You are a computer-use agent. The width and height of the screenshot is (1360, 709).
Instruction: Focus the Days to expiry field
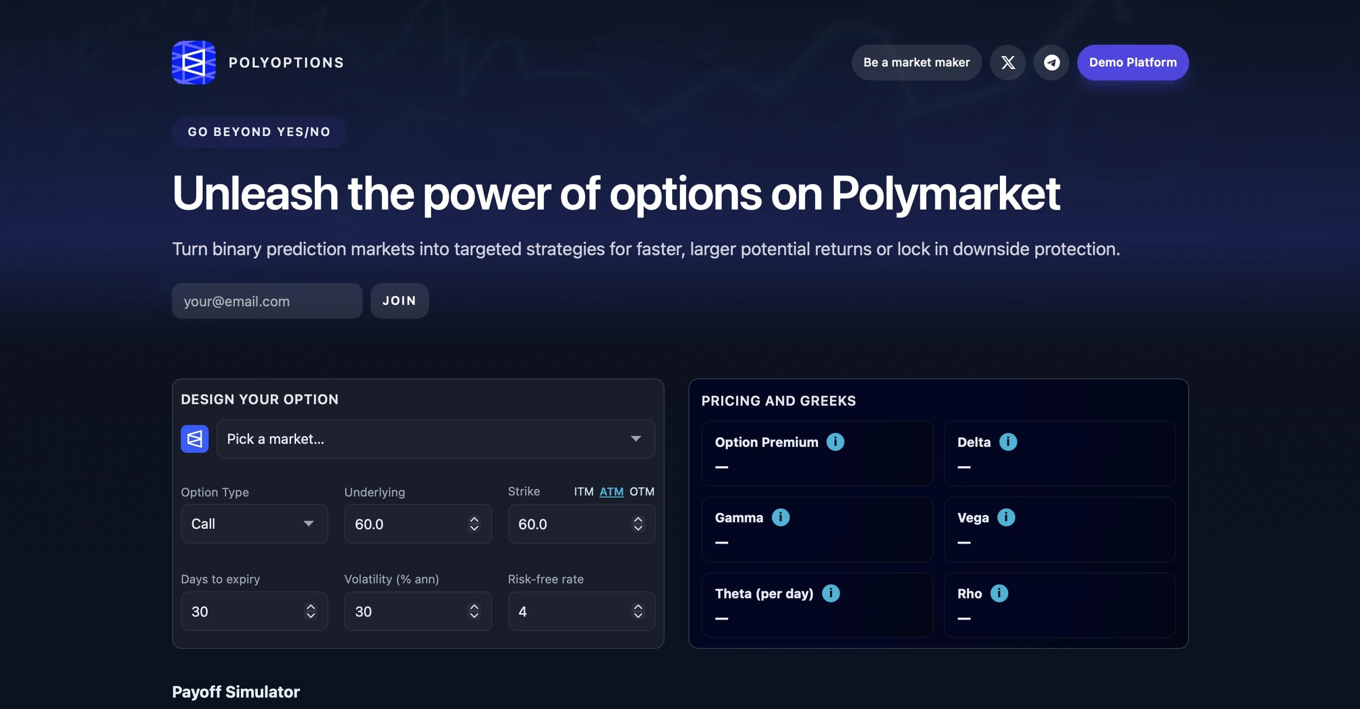pos(254,611)
